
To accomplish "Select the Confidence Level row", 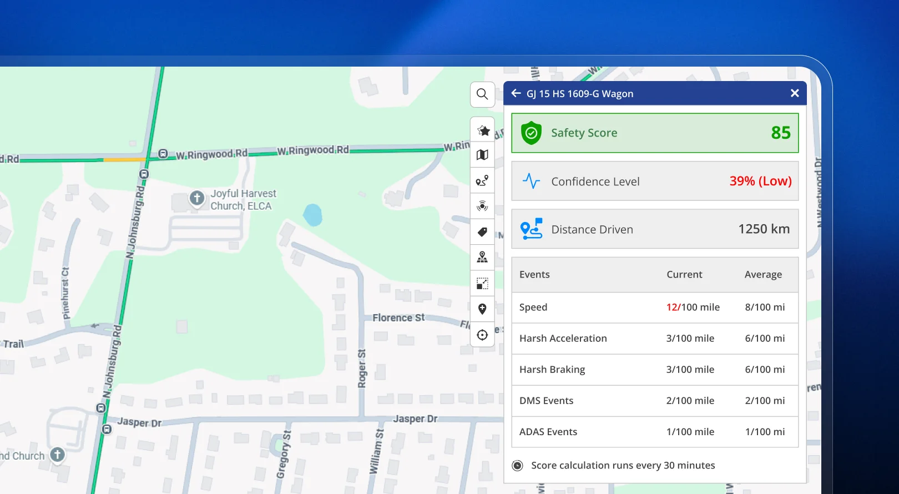I will (655, 181).
